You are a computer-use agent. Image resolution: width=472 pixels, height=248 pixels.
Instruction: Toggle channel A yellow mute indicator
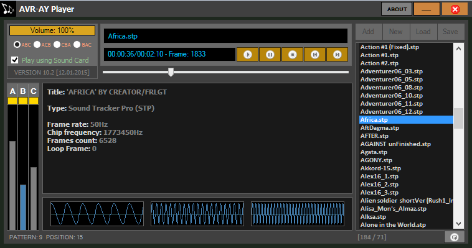12,101
